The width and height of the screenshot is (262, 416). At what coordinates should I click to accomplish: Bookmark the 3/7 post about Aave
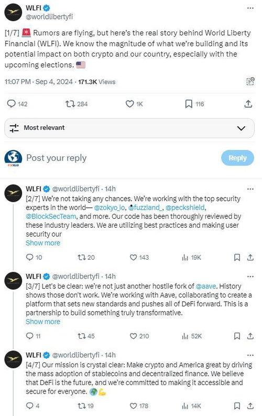(x=237, y=336)
